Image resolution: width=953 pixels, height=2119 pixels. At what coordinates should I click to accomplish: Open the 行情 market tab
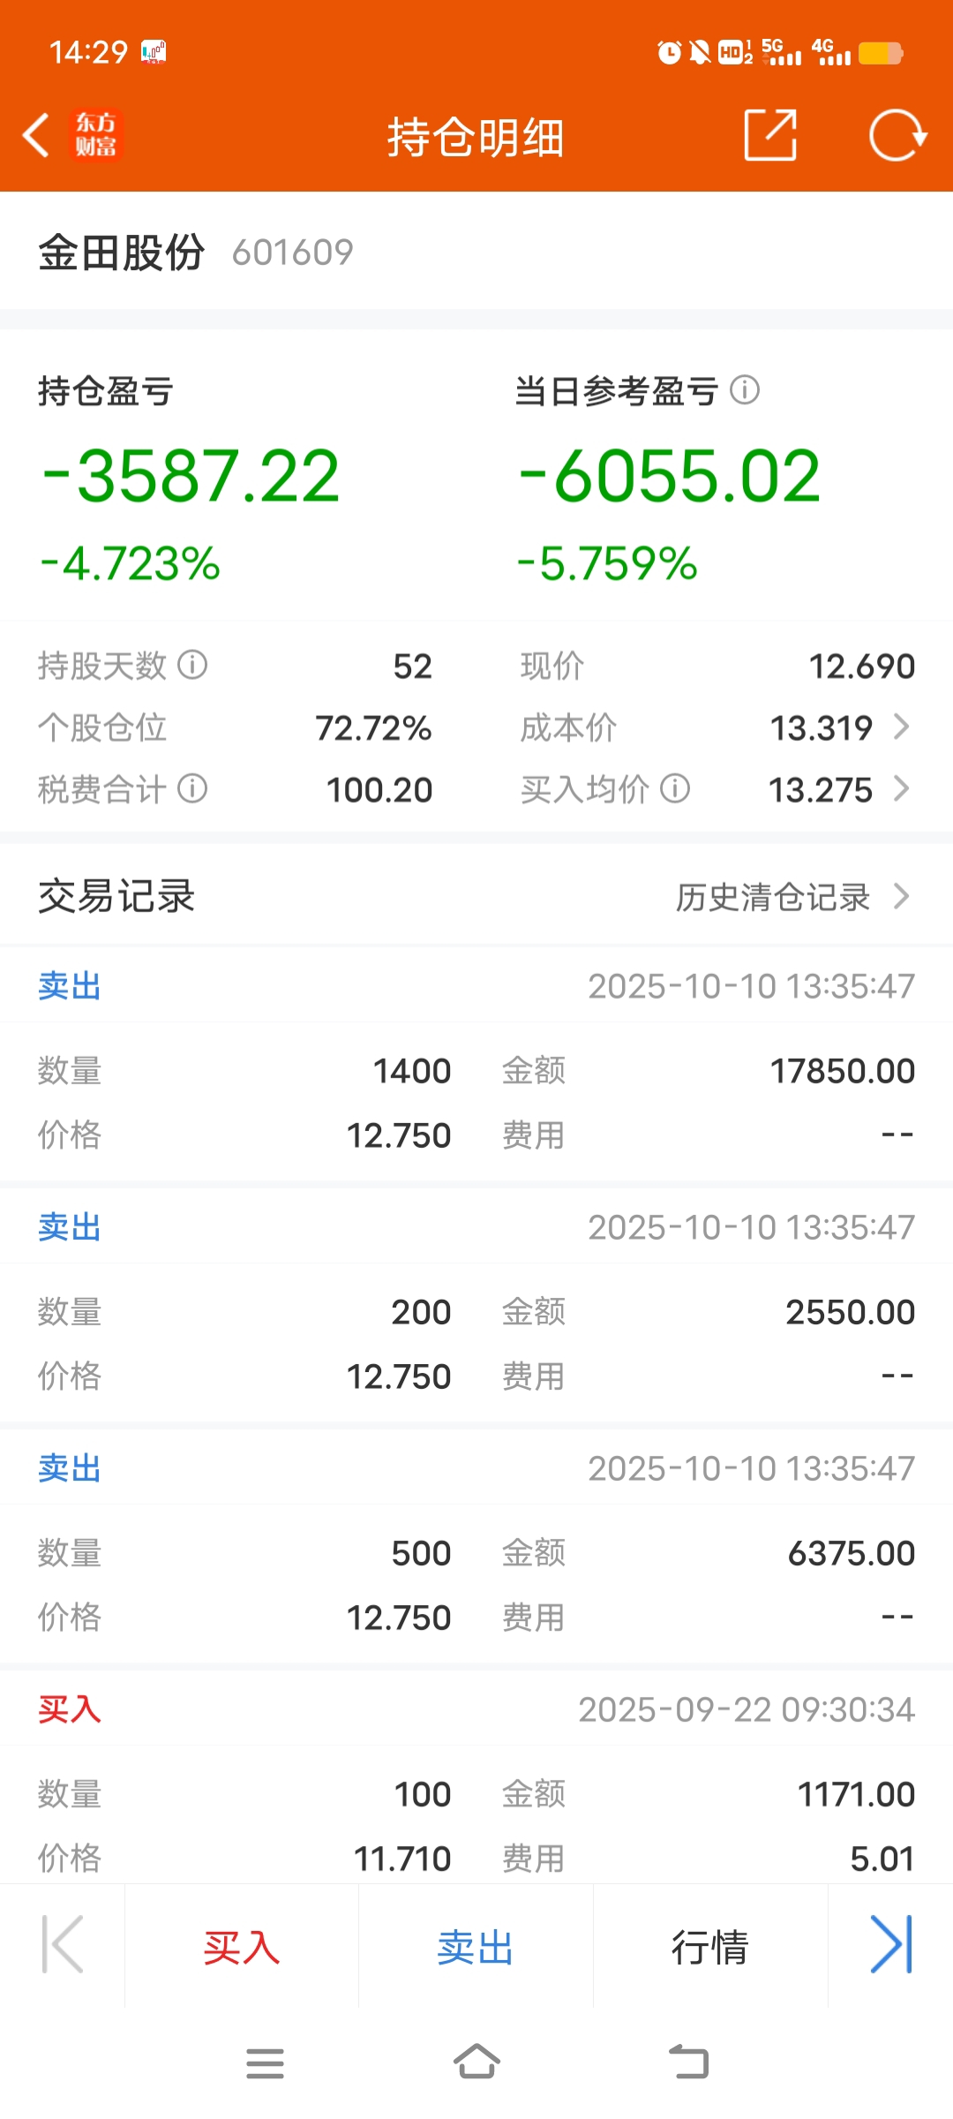(709, 1947)
